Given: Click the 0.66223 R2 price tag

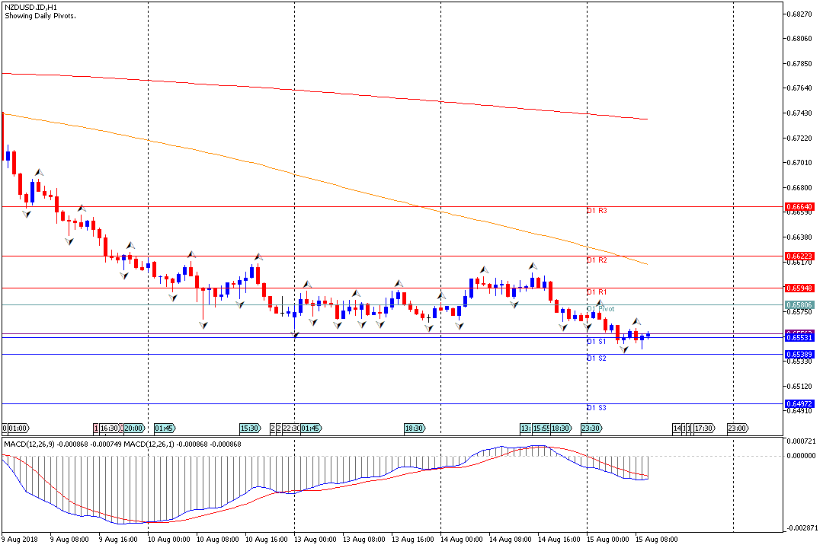Looking at the screenshot, I should click(799, 256).
